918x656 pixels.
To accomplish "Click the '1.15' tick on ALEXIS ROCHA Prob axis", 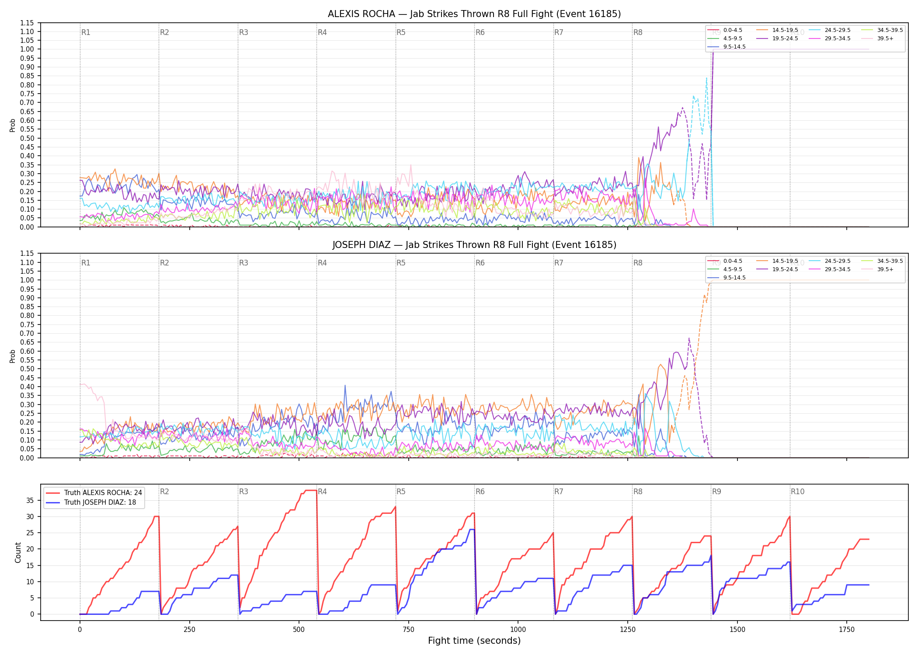I will [x=27, y=23].
